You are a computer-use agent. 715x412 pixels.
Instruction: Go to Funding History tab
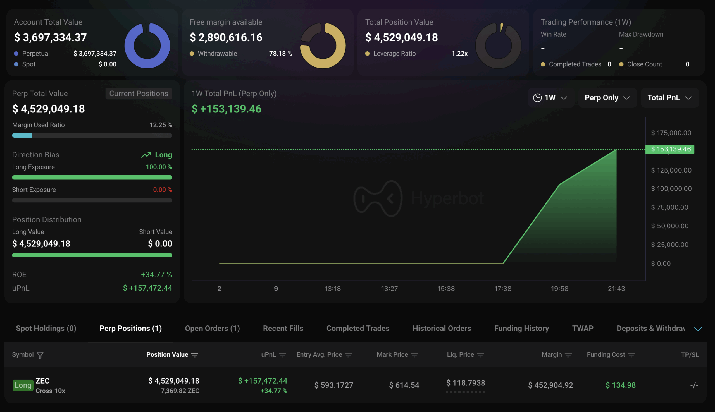(521, 329)
